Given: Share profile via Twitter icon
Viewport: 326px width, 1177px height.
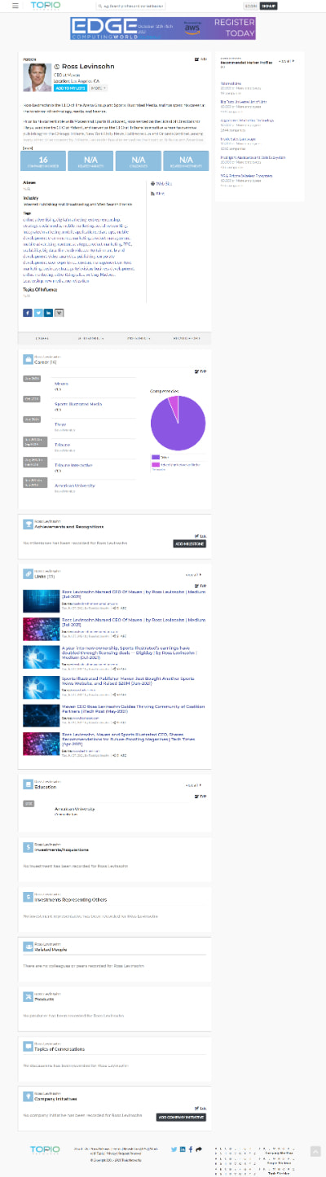Looking at the screenshot, I should [x=37, y=313].
